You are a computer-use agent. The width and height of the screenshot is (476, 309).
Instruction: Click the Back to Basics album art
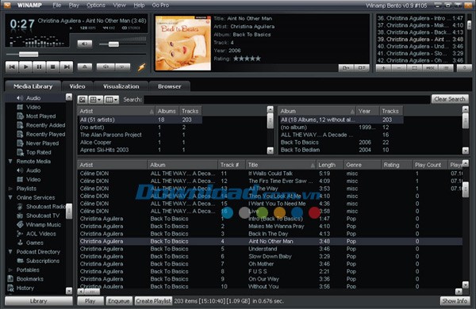point(183,44)
